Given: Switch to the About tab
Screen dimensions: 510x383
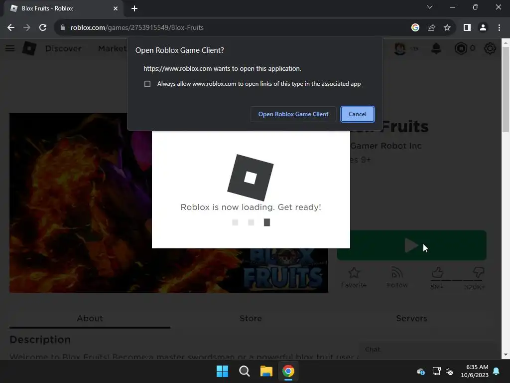Looking at the screenshot, I should (x=90, y=319).
